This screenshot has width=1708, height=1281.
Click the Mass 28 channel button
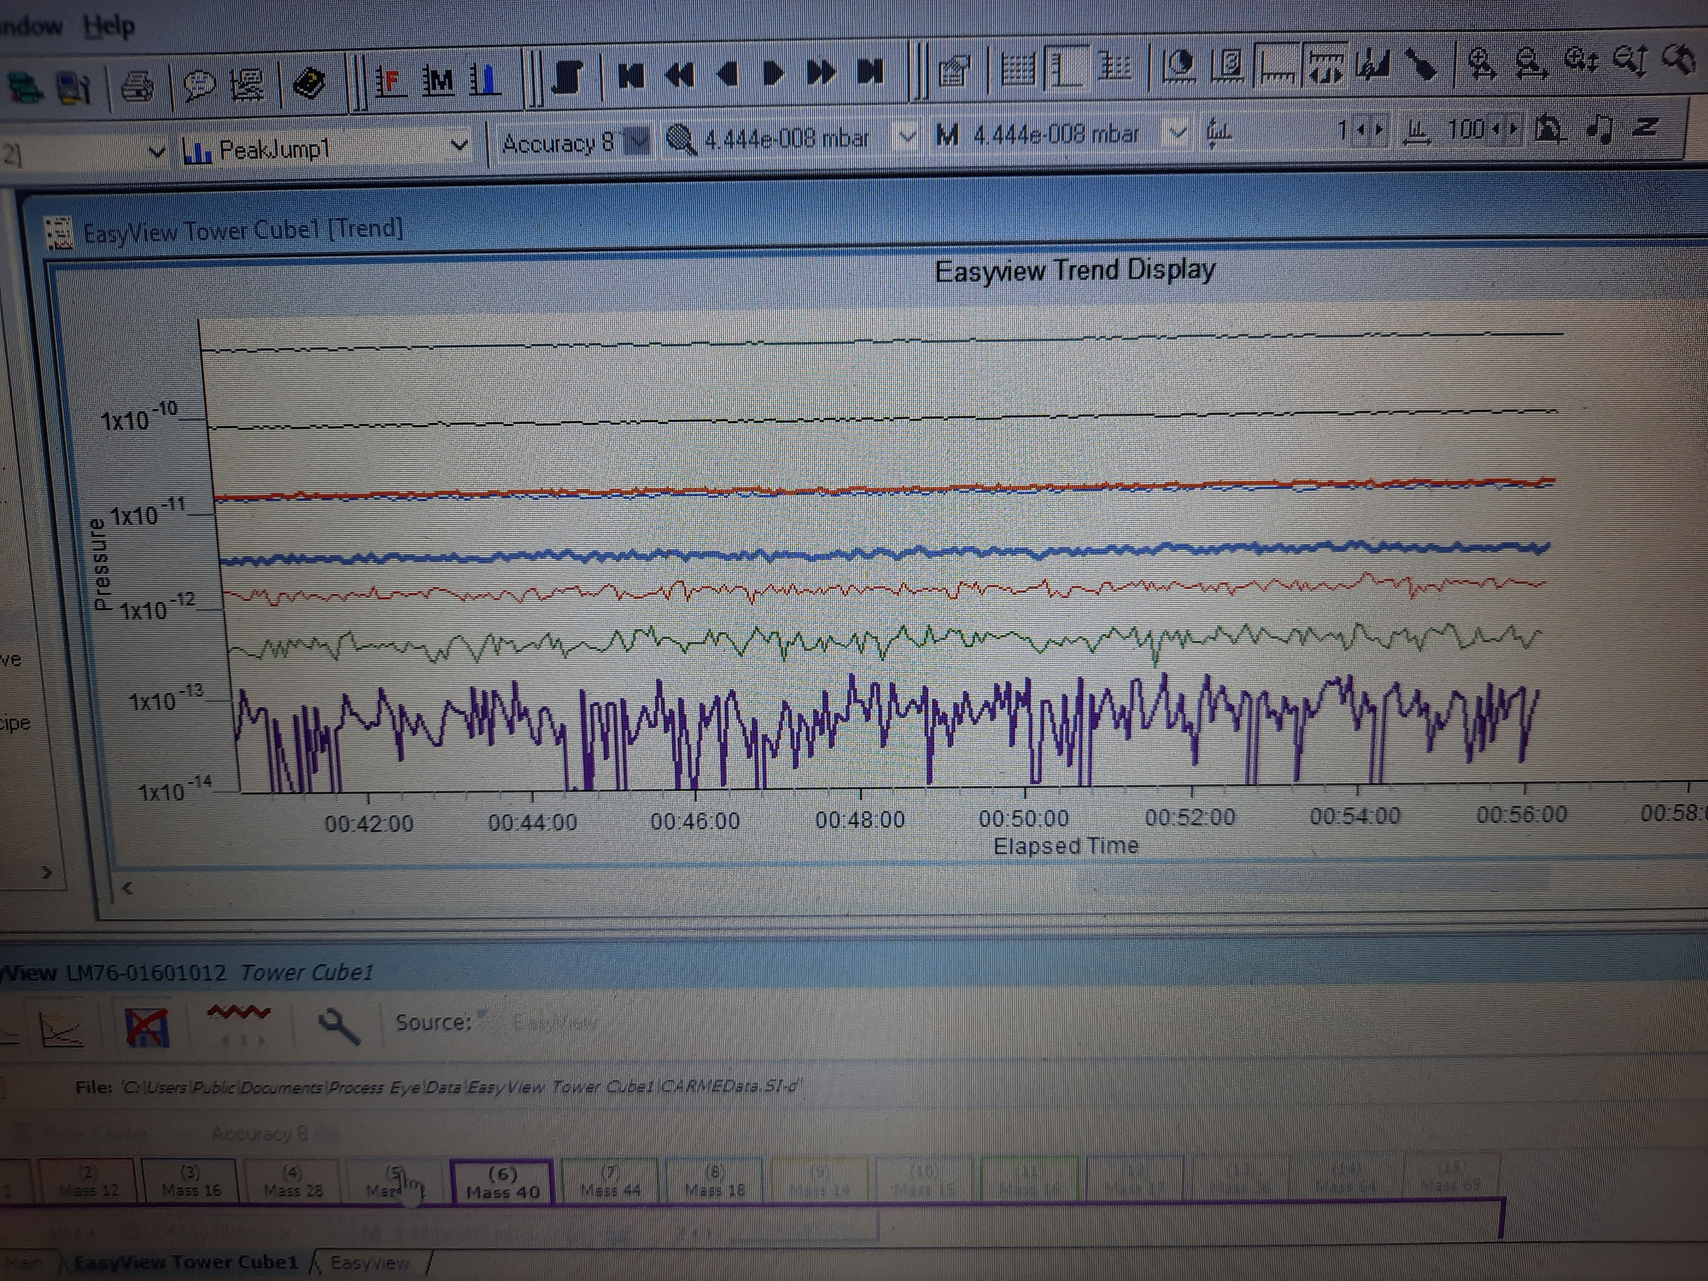(x=292, y=1182)
